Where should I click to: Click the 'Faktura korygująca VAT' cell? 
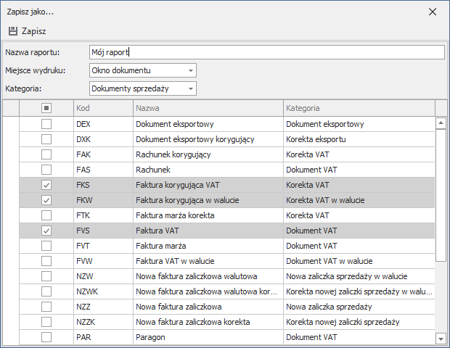208,185
